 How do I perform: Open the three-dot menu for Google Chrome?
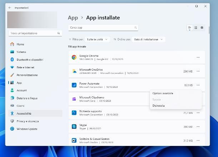pos(198,57)
